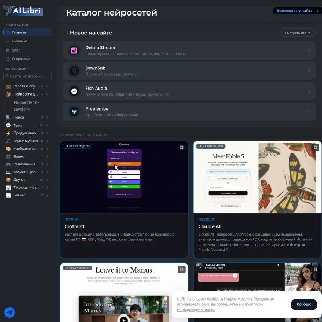Expand the Текст category chevron
The height and width of the screenshot is (322, 322).
[47, 125]
